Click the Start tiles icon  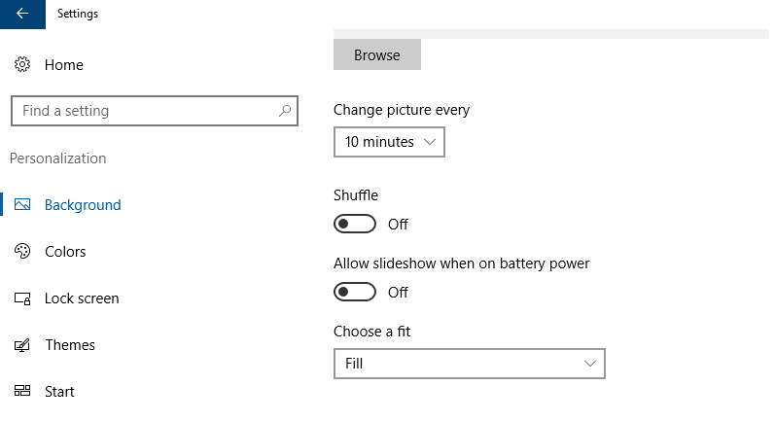(22, 392)
